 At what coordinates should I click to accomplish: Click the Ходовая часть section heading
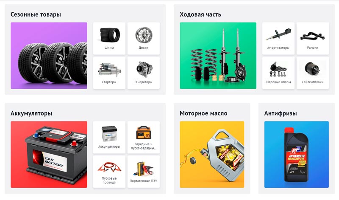tap(200, 14)
